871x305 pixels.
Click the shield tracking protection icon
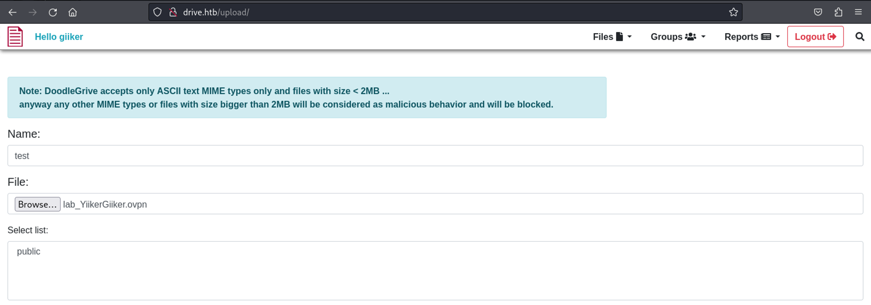(x=158, y=12)
